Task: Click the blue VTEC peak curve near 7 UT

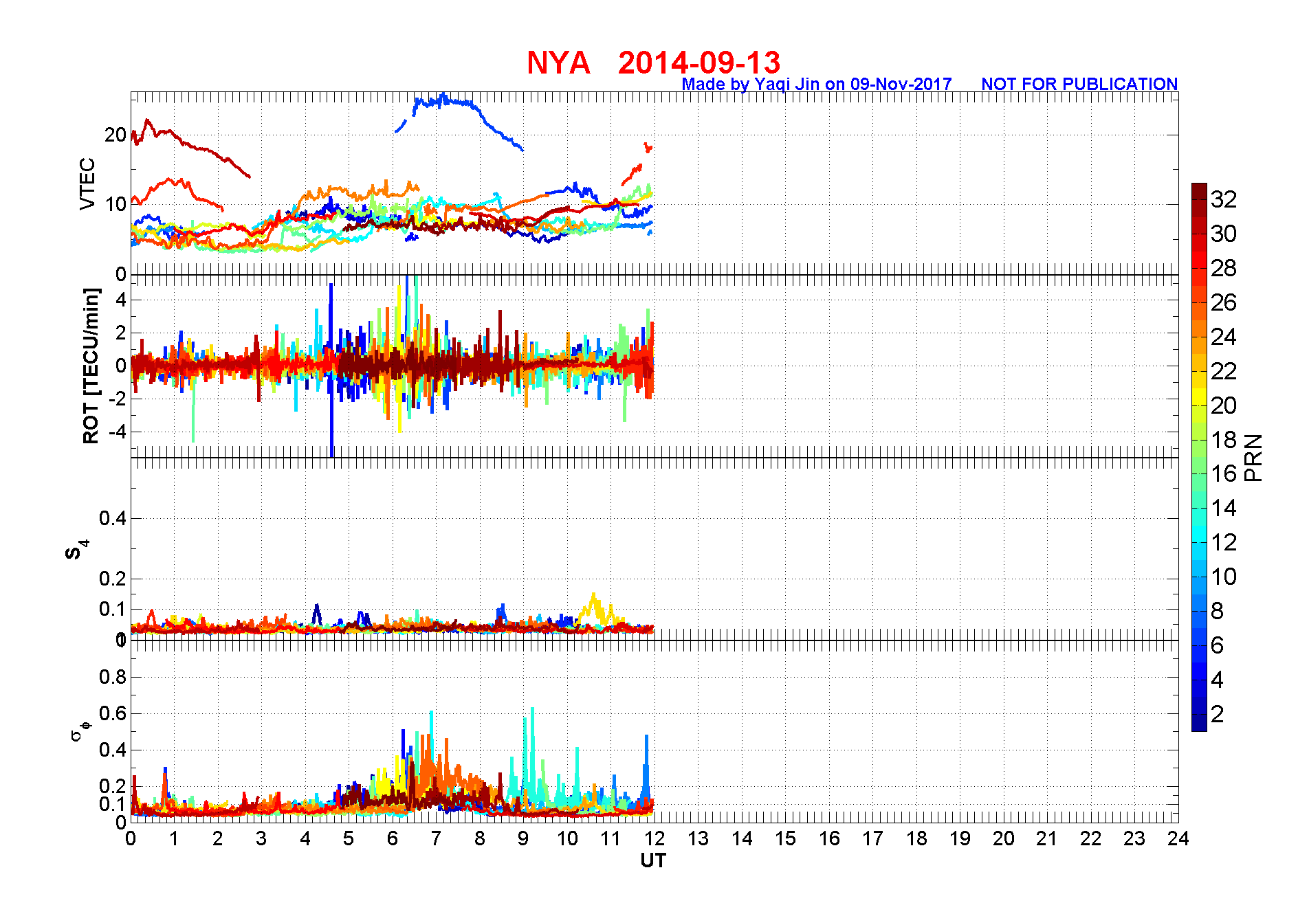Action: [443, 100]
